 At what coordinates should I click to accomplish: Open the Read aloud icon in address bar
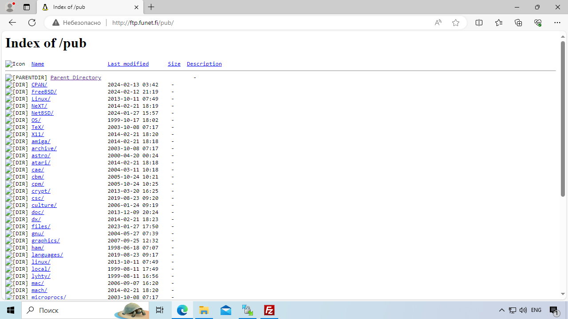click(438, 23)
